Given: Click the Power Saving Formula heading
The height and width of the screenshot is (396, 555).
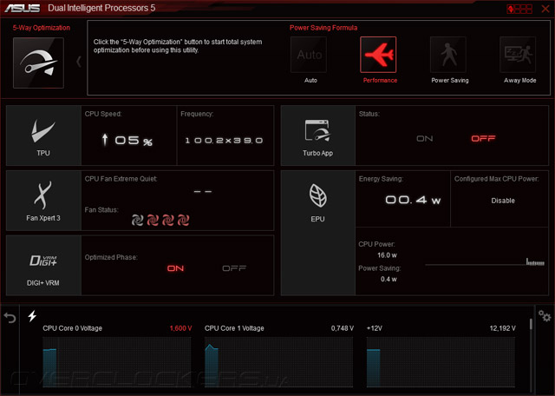Looking at the screenshot, I should (323, 28).
